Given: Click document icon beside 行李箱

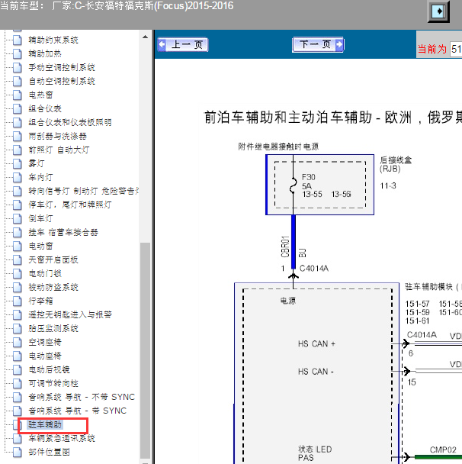Looking at the screenshot, I should [x=17, y=301].
